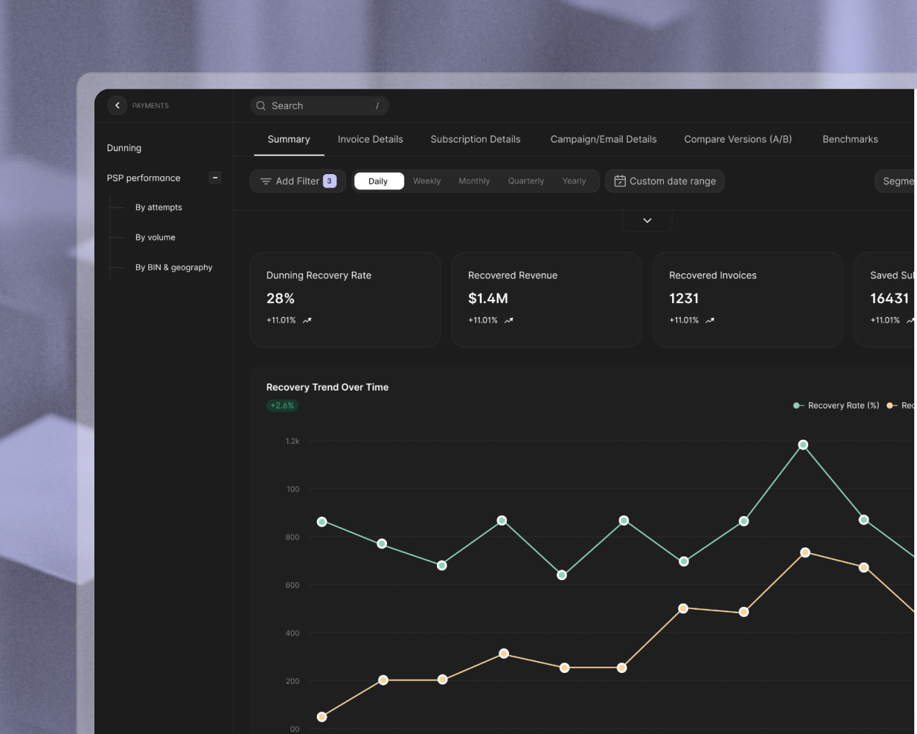917x734 pixels.
Task: Click the calendar icon for custom date range
Action: tap(619, 181)
